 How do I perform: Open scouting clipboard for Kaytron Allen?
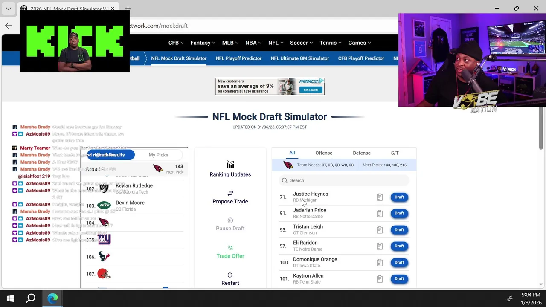[x=380, y=279]
